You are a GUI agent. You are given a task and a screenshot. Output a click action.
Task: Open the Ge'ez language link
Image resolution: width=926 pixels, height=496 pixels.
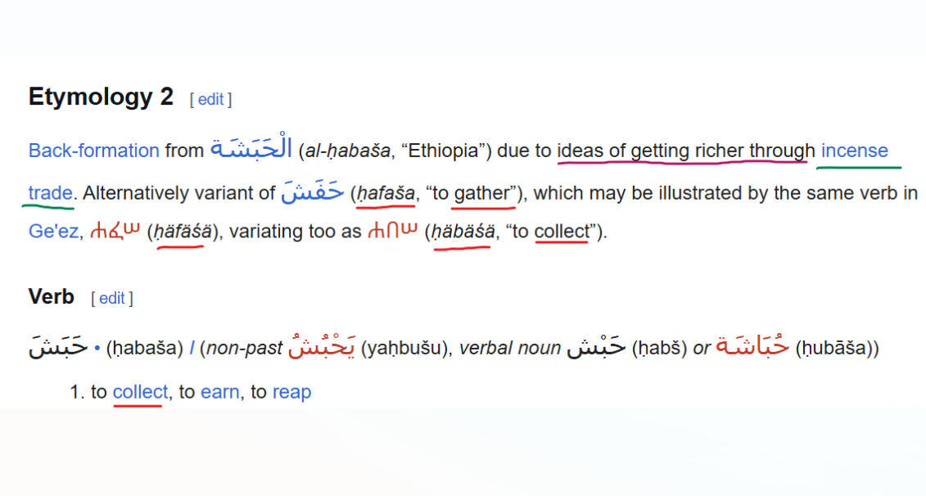coord(52,231)
